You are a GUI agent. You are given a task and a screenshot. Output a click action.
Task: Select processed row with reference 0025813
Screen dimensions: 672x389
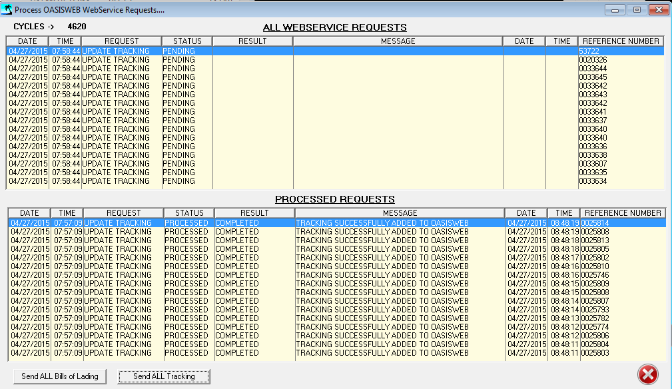click(x=337, y=240)
